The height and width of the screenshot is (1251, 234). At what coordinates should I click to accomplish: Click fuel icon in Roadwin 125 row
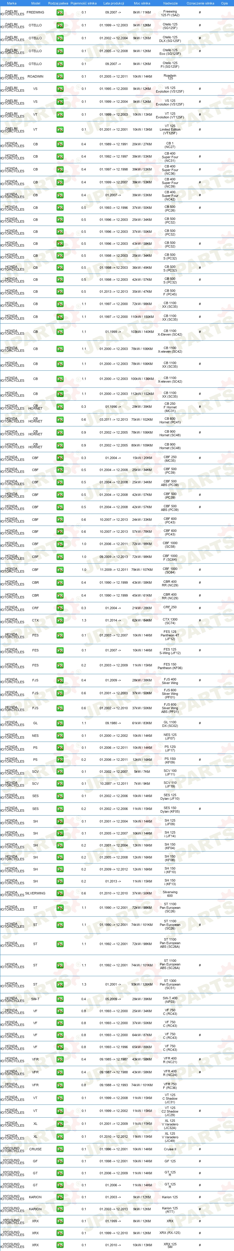[x=60, y=76]
